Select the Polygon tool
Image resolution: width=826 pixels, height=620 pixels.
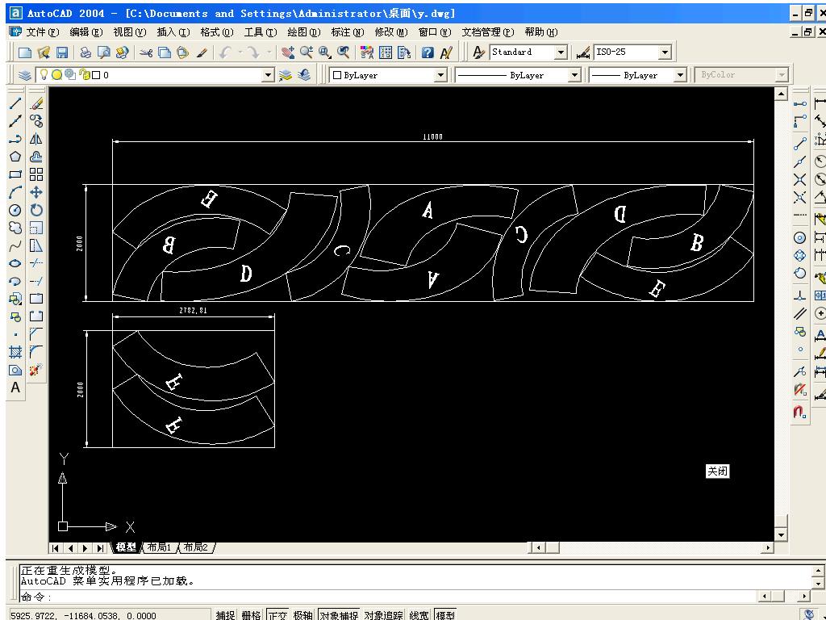pyautogui.click(x=15, y=157)
